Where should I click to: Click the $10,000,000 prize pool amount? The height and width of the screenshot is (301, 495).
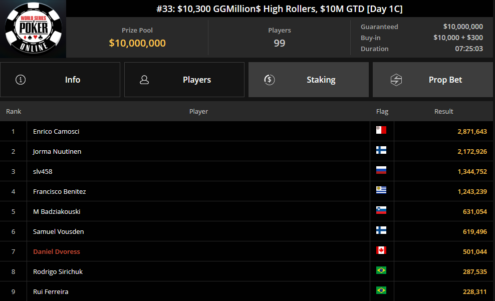click(x=137, y=43)
